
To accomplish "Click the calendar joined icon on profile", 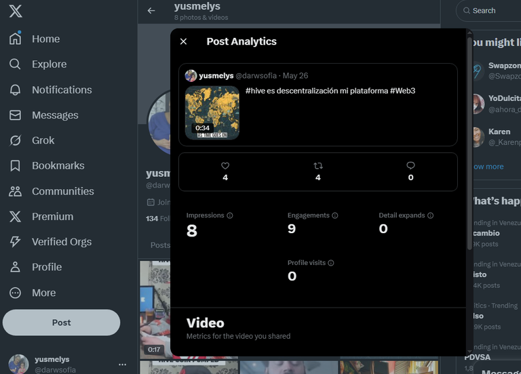I will [151, 202].
